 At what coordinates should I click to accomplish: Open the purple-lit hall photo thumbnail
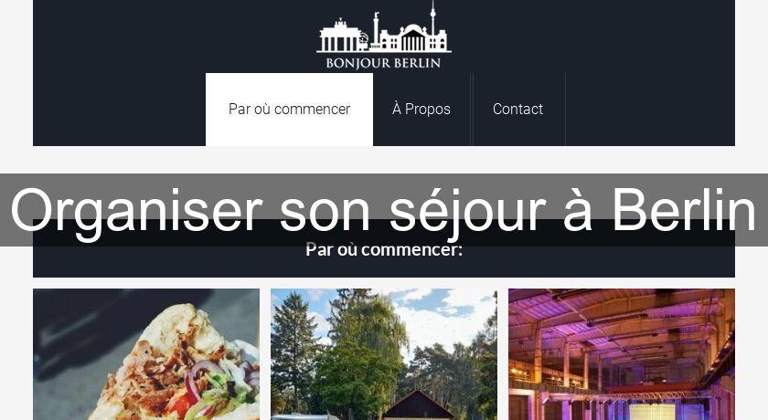(x=622, y=354)
